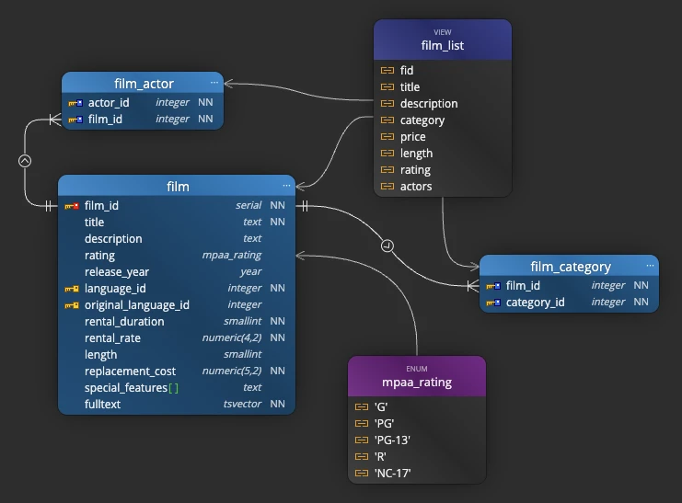
Task: Select the 'title' column in film table
Action: point(177,223)
